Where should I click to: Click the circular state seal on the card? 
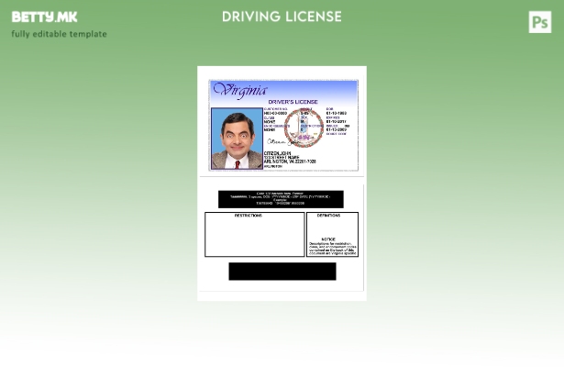pos(302,127)
